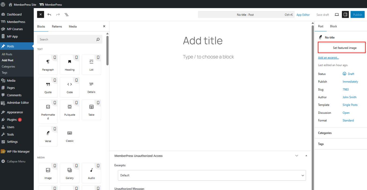This screenshot has width=367, height=190.
Task: Click the undo arrow in toolbar
Action: click(49, 14)
